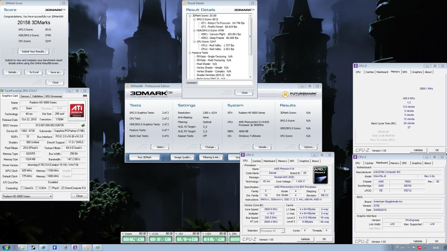Open the Radeon HD 6800 Series dropdown
Viewport: 447px width, 251px height.
27,196
